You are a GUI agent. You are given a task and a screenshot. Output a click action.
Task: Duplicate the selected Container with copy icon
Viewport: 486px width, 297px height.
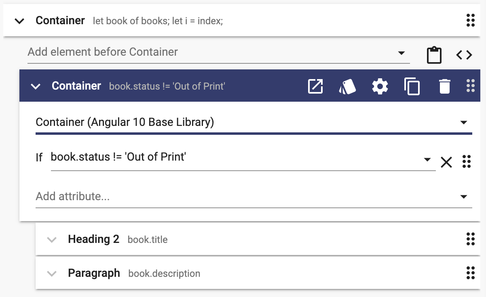coord(412,86)
